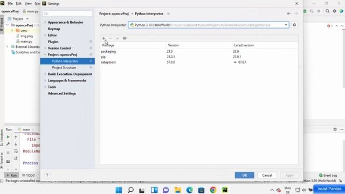Open Settings help question mark
Image resolution: width=345 pixels, height=194 pixels.
(47, 175)
